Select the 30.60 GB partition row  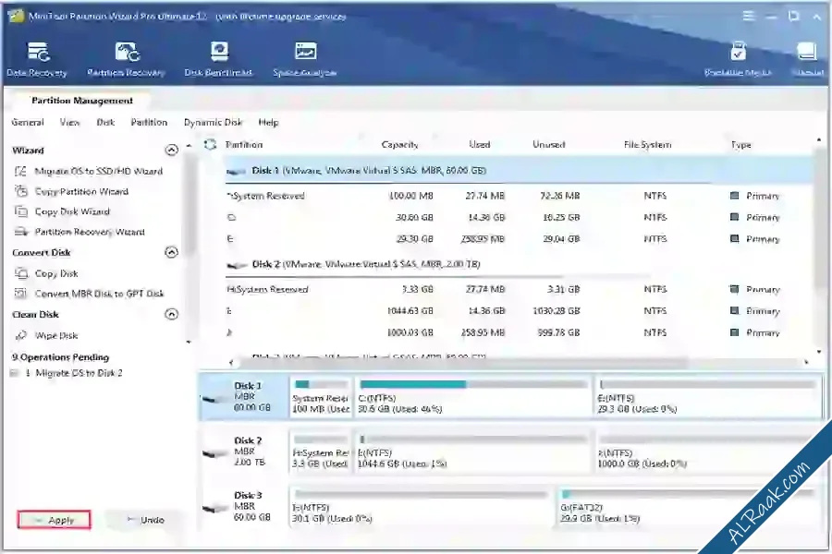click(519, 217)
